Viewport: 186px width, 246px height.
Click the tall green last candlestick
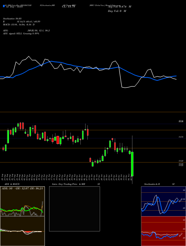[132, 164]
